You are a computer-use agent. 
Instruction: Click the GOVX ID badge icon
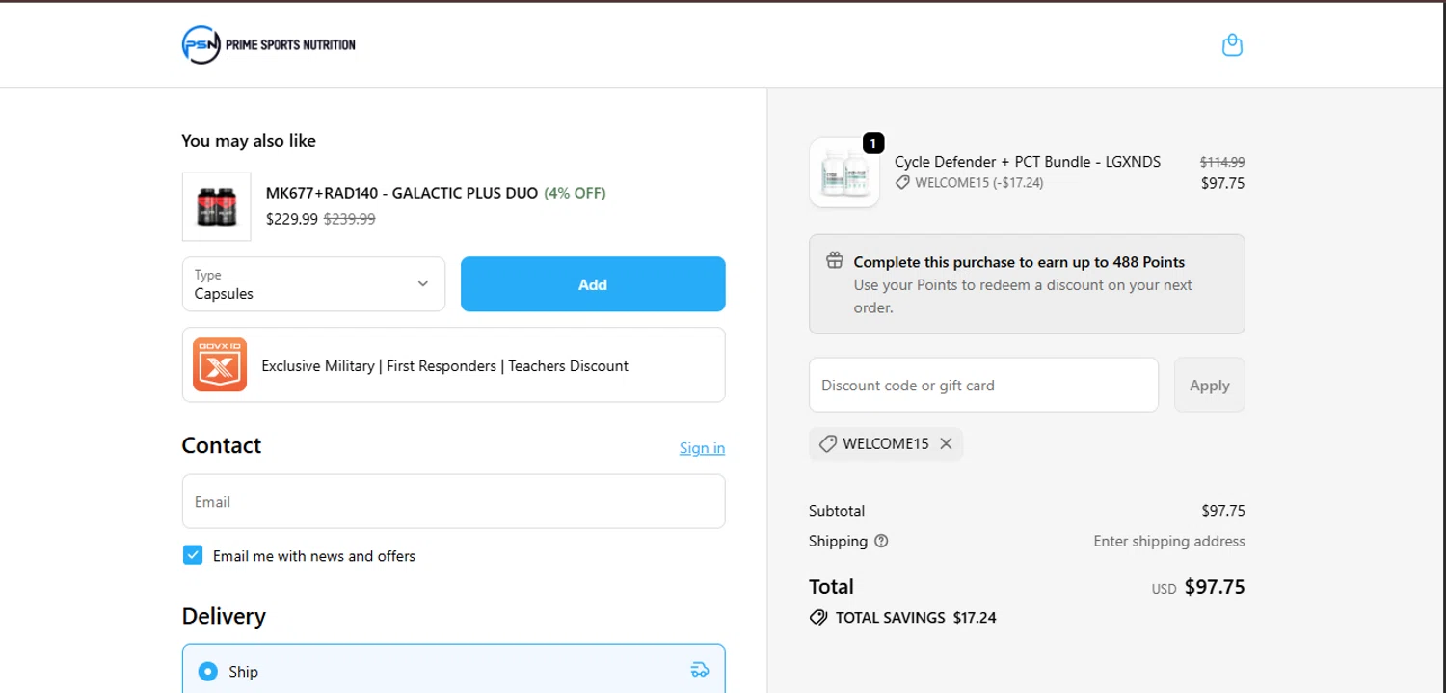click(220, 364)
